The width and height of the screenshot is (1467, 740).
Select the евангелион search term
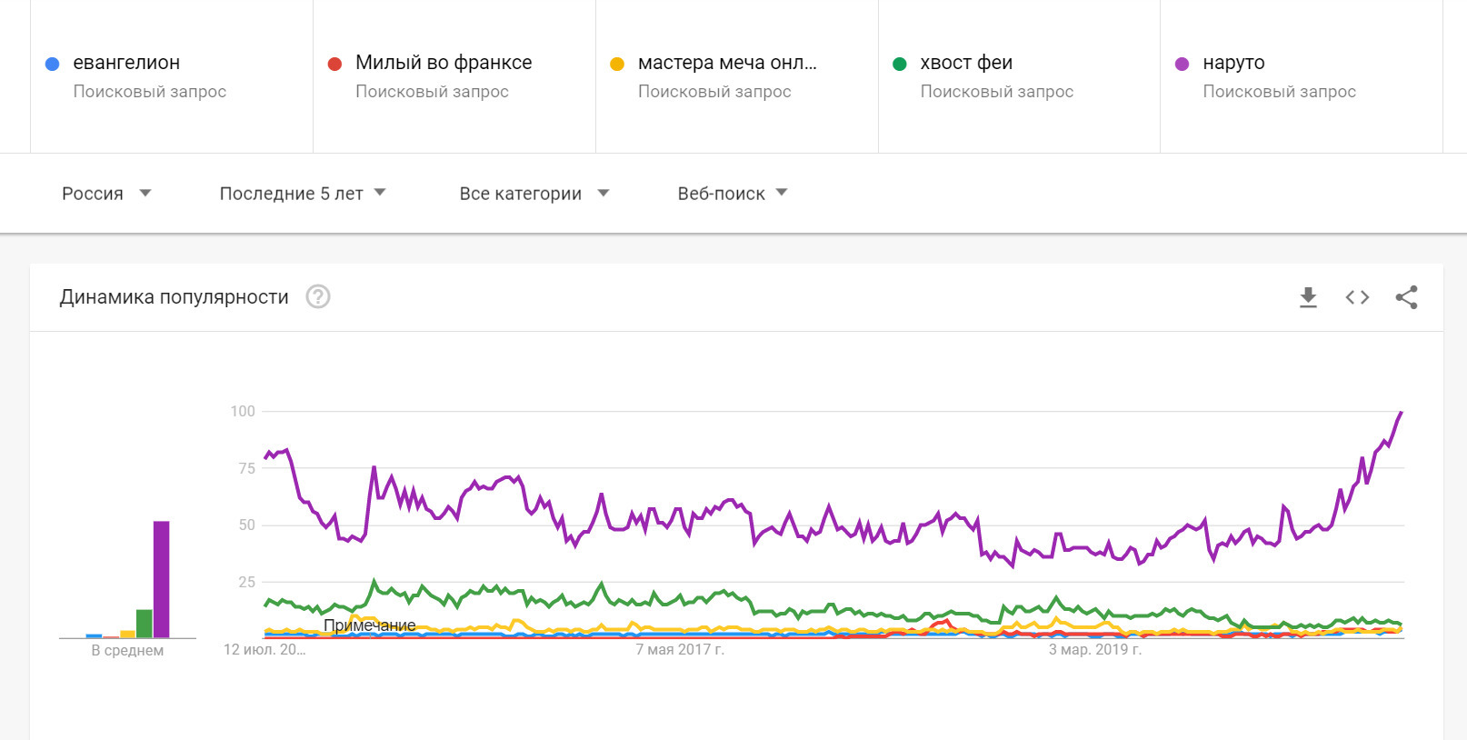[126, 63]
